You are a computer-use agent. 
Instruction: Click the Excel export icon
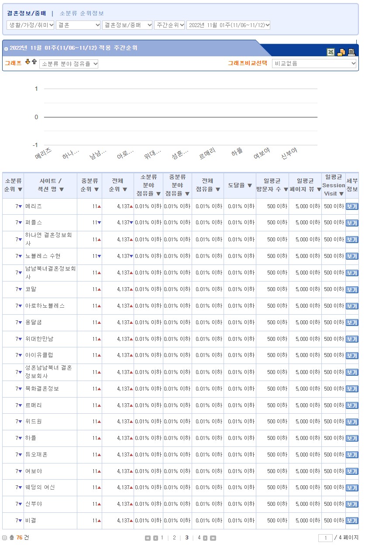point(331,52)
